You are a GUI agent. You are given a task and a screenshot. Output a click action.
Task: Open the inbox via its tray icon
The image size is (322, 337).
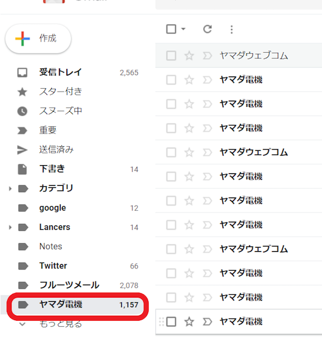pos(22,72)
